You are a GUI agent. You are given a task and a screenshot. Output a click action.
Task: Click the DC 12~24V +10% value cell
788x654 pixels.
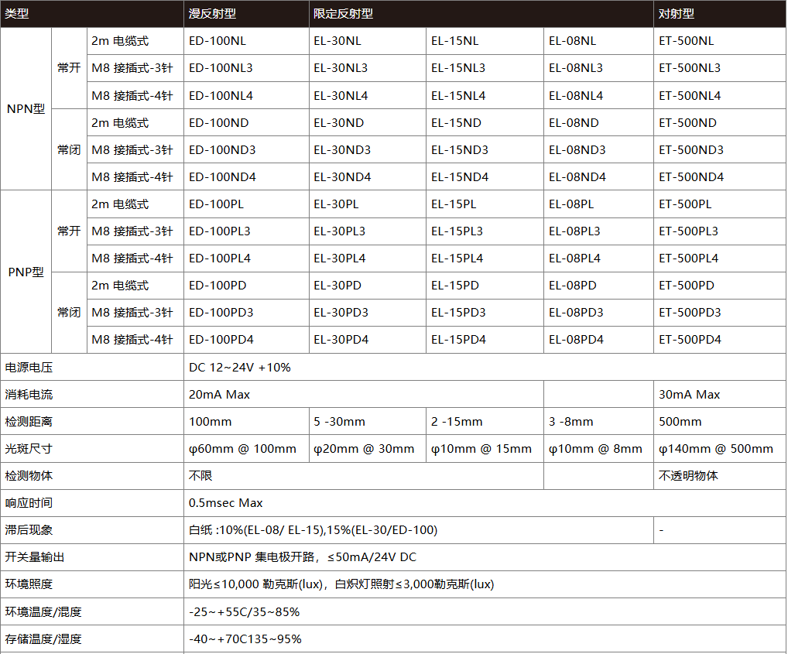click(x=240, y=367)
